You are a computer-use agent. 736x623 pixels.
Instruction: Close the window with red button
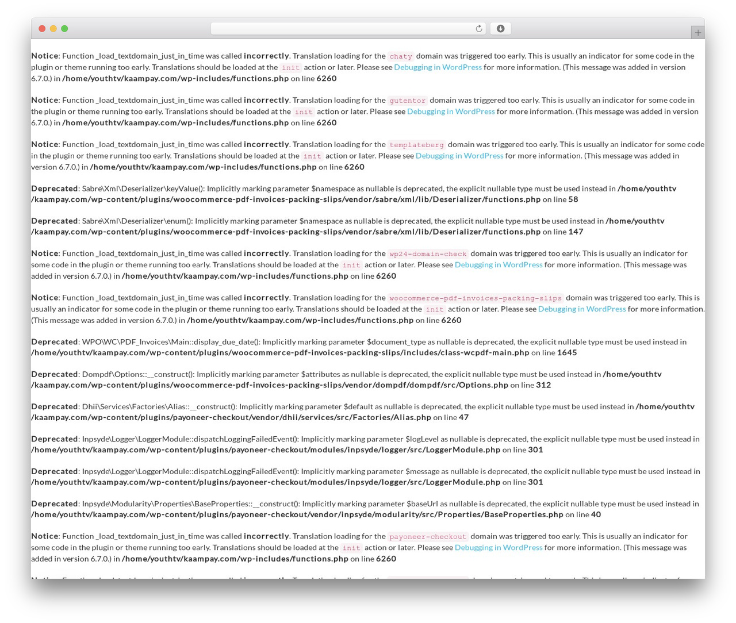coord(42,29)
